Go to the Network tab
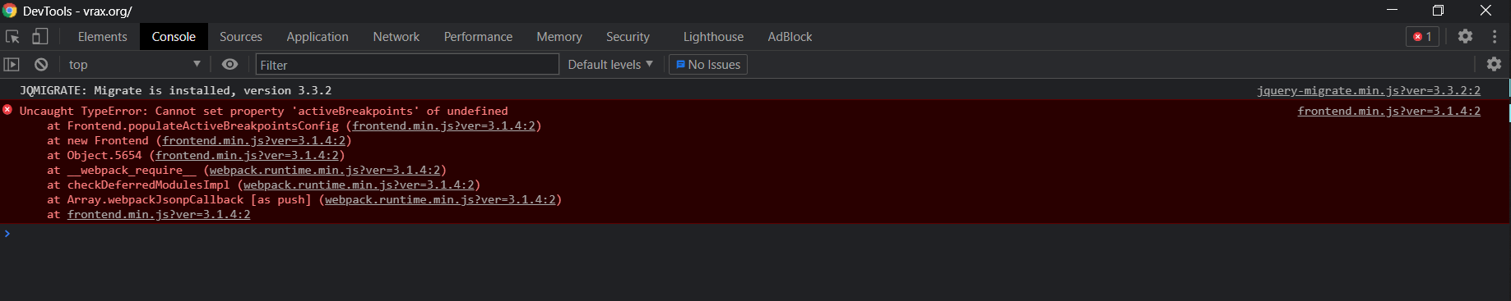Viewport: 1511px width, 301px height. click(396, 37)
